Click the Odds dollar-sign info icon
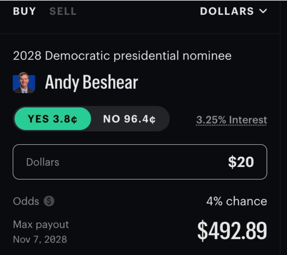Image resolution: width=287 pixels, height=255 pixels. click(x=49, y=201)
